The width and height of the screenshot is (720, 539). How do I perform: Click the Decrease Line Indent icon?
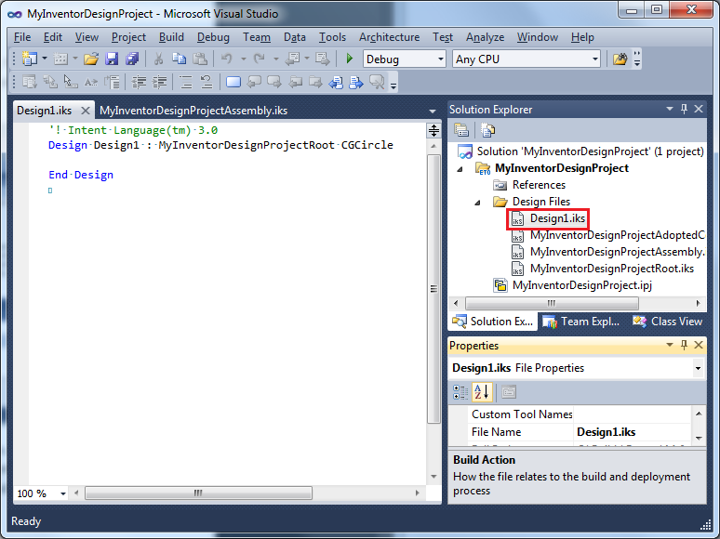click(139, 82)
